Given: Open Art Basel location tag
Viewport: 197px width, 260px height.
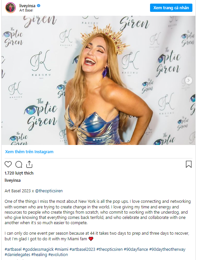Looking at the screenshot, I should pos(26,10).
